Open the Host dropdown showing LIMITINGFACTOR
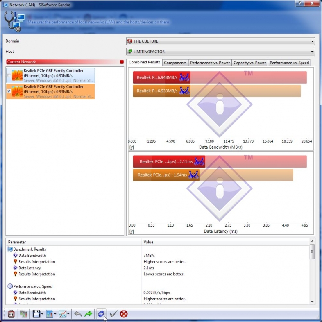 (x=220, y=52)
